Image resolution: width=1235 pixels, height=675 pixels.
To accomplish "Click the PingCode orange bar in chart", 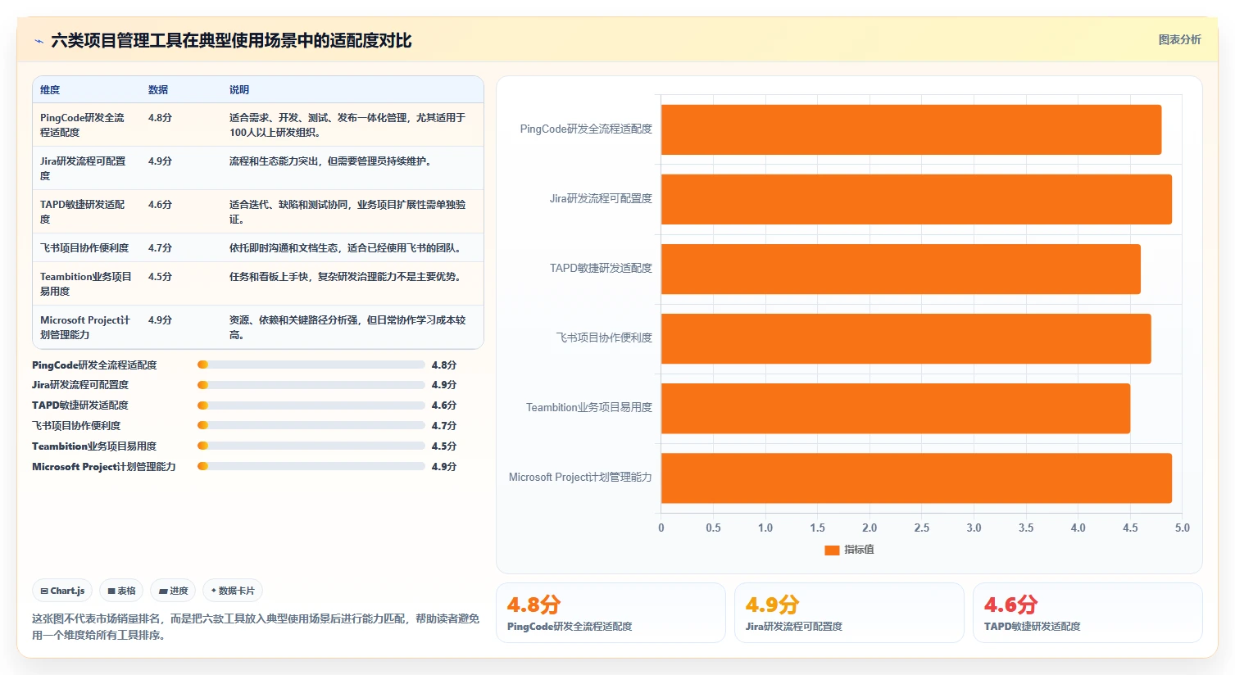I will 911,129.
